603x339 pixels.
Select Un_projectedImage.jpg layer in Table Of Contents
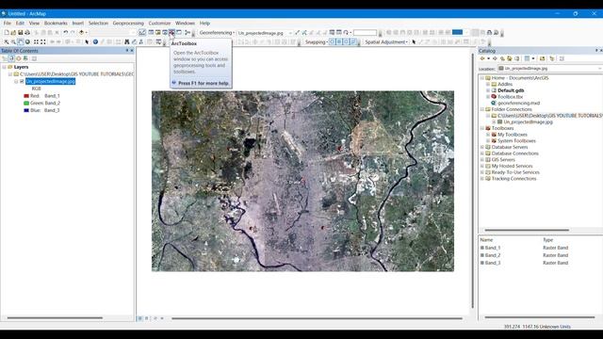[x=50, y=82]
